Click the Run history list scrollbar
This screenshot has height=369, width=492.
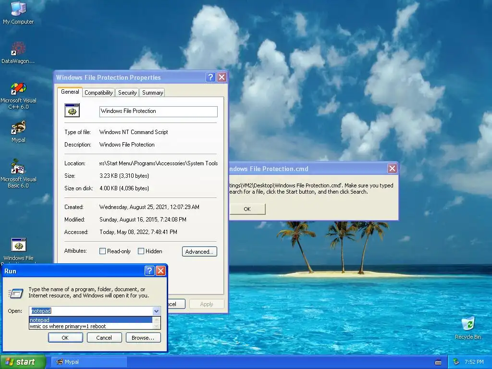(156, 323)
